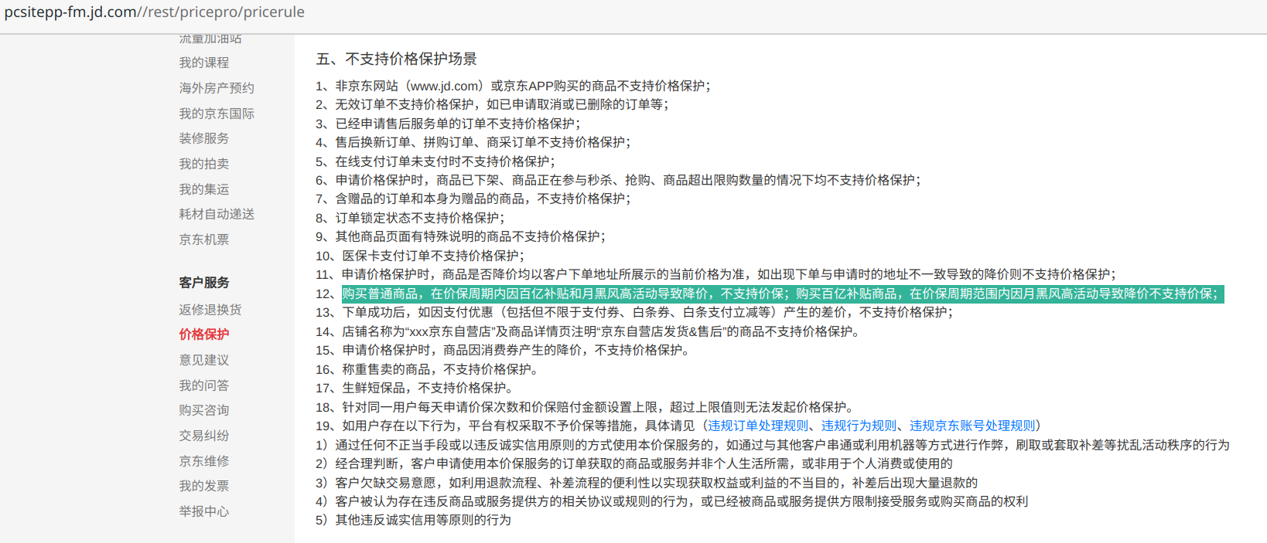Click 我的拍卖 sidebar item

(x=203, y=164)
